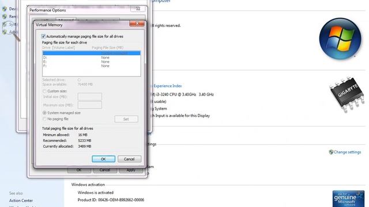Select the E: drive row in paging list

tap(92, 62)
